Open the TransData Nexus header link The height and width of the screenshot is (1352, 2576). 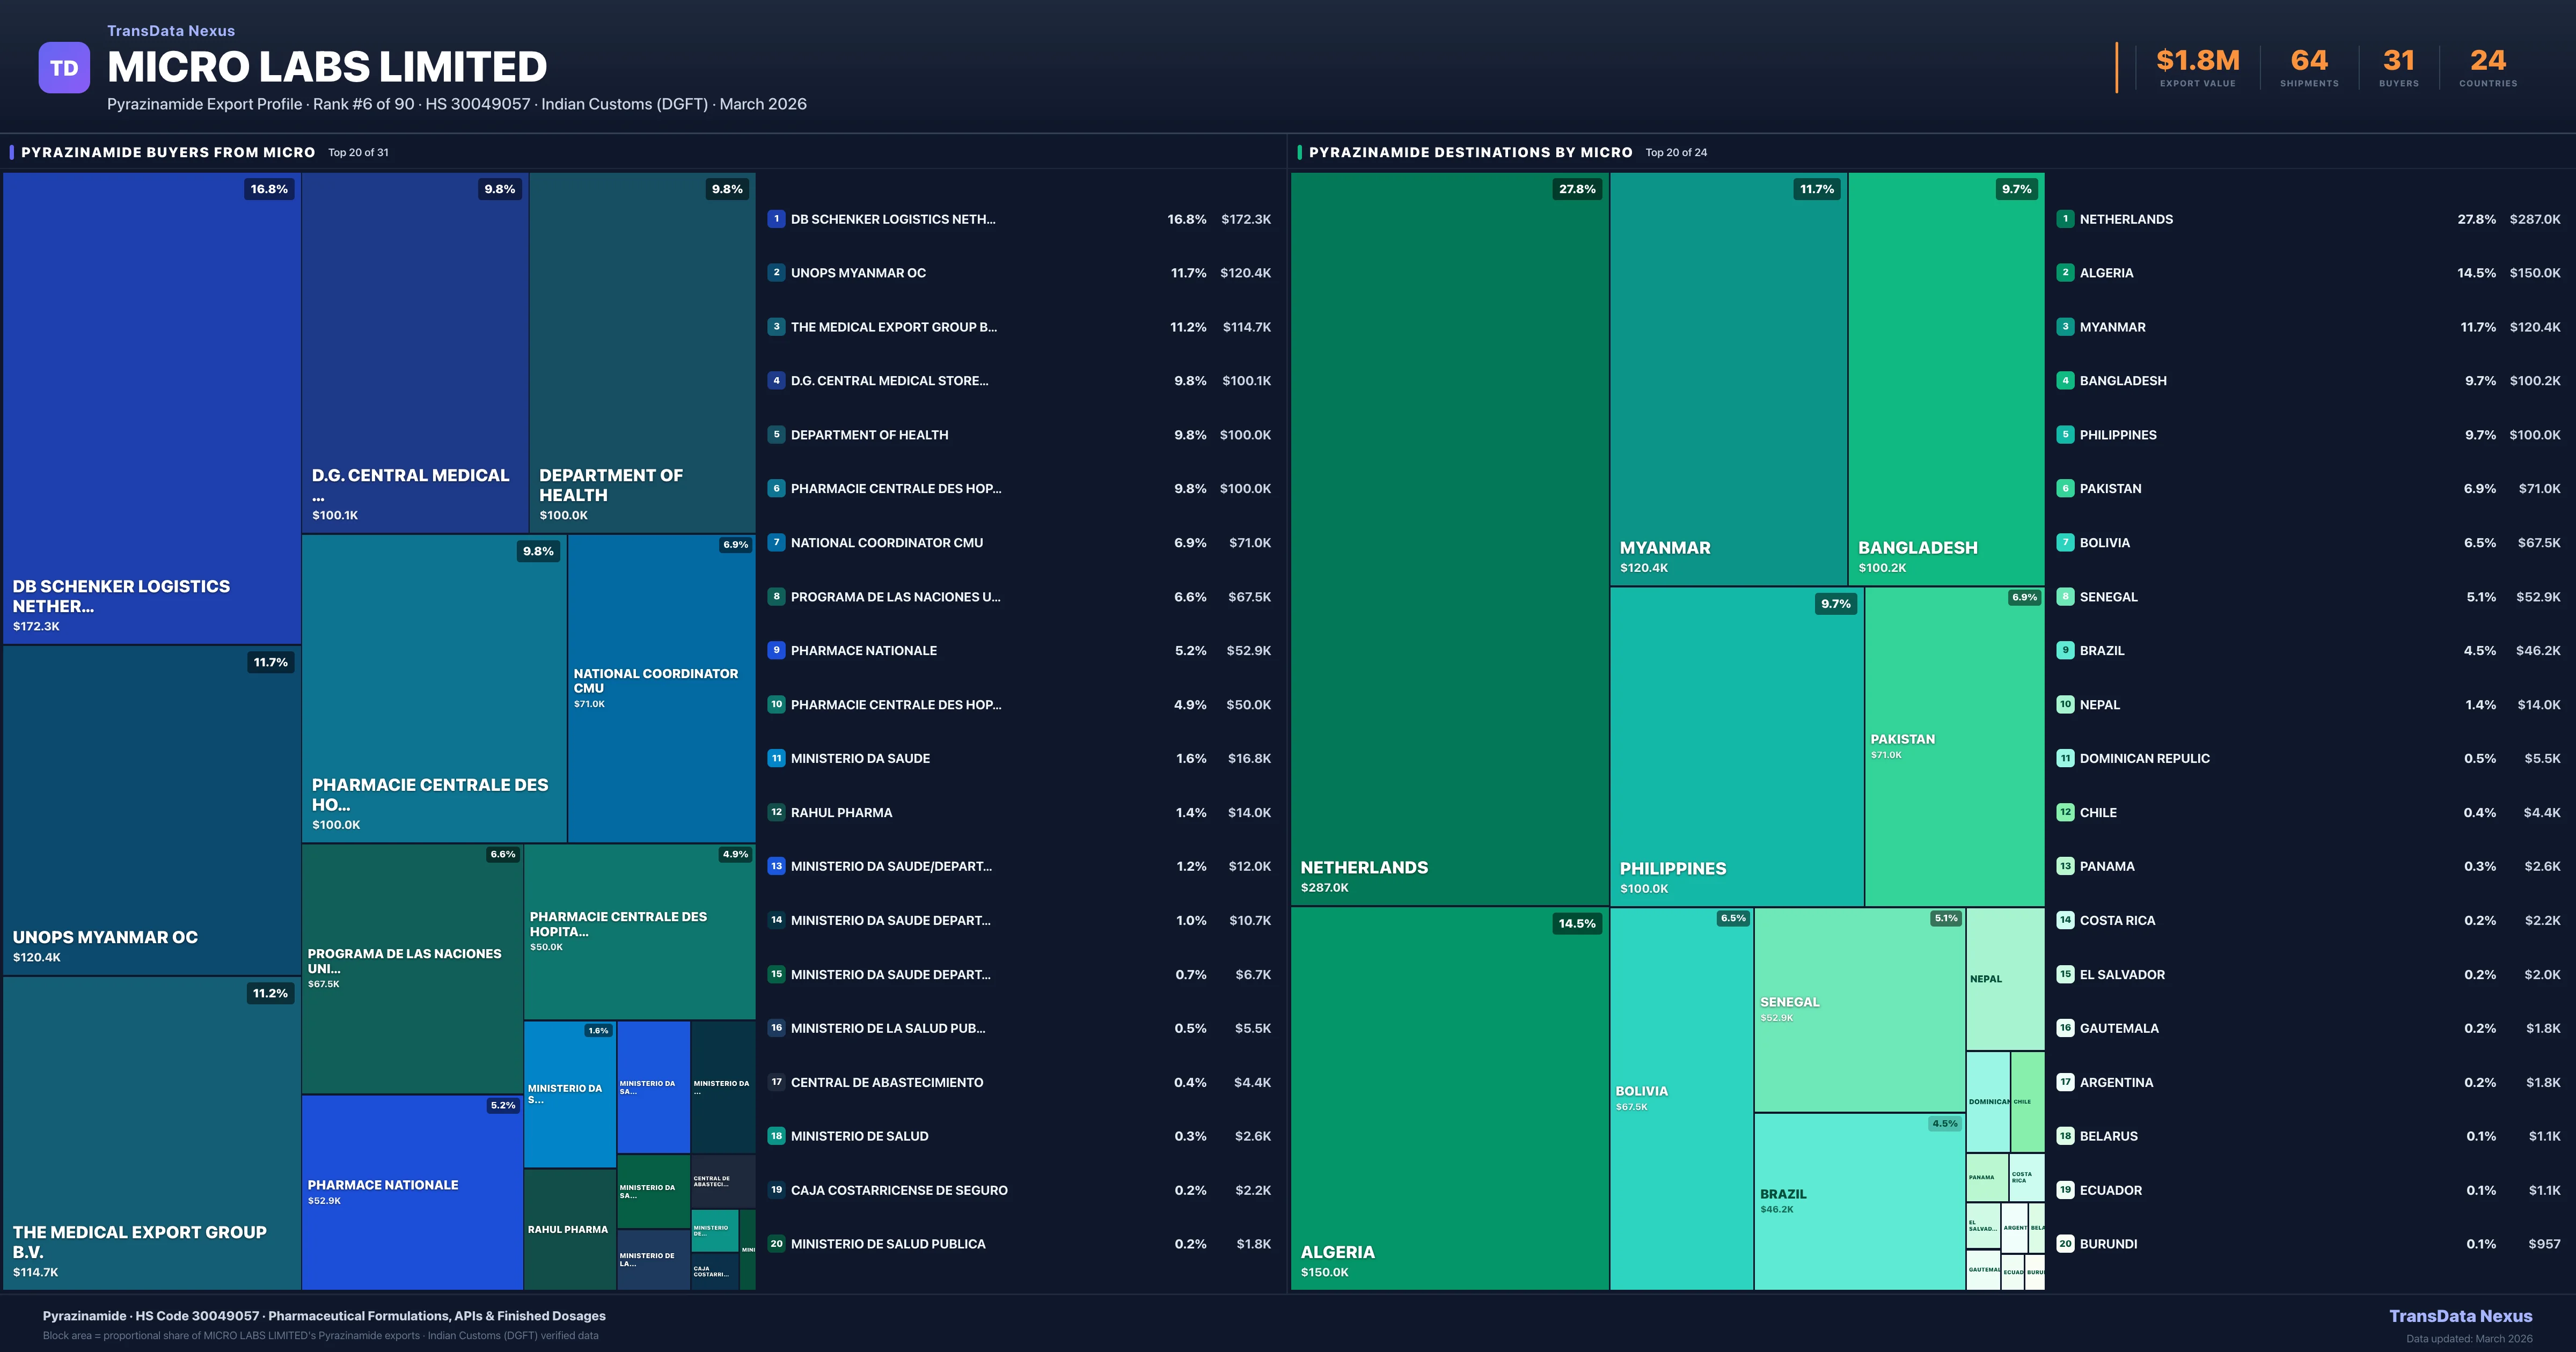(171, 30)
